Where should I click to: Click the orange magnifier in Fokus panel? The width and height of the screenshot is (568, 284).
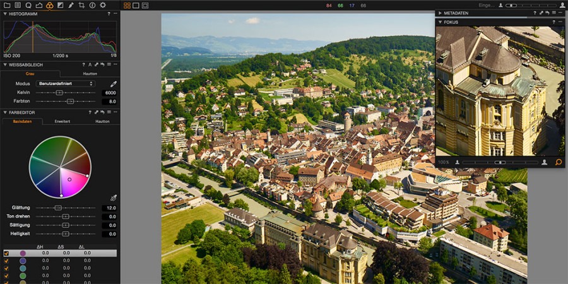click(x=558, y=162)
